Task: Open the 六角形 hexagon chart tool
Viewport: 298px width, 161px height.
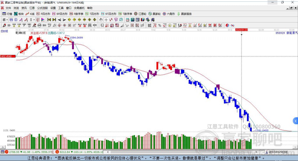Action: click(x=168, y=14)
